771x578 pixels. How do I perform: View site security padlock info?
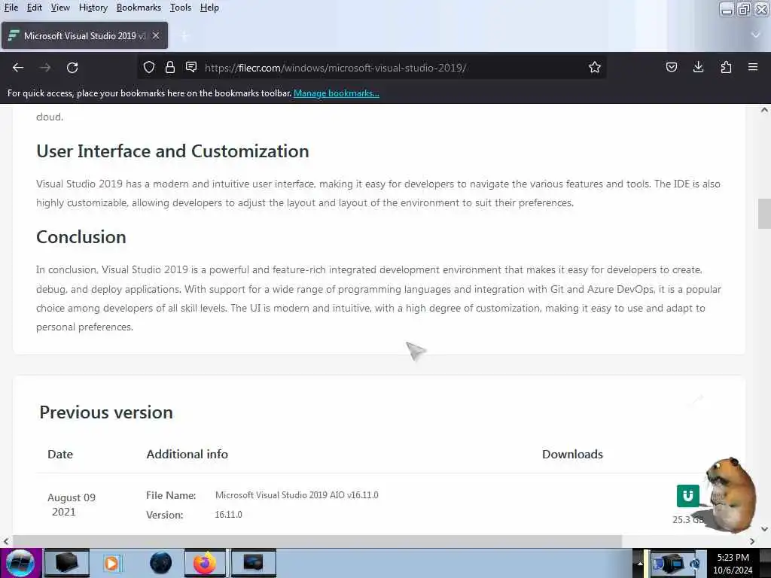[170, 67]
